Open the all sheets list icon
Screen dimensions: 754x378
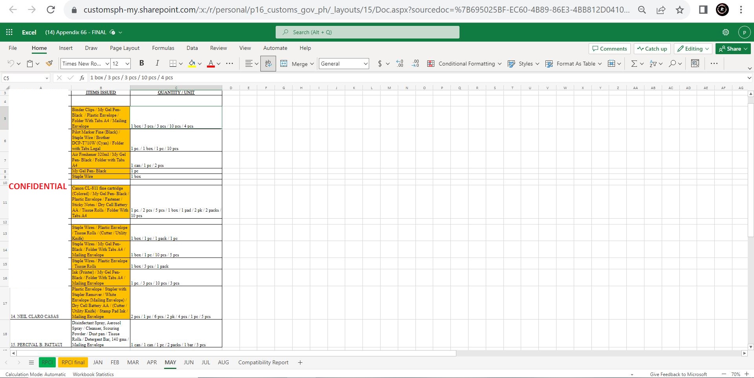click(31, 362)
